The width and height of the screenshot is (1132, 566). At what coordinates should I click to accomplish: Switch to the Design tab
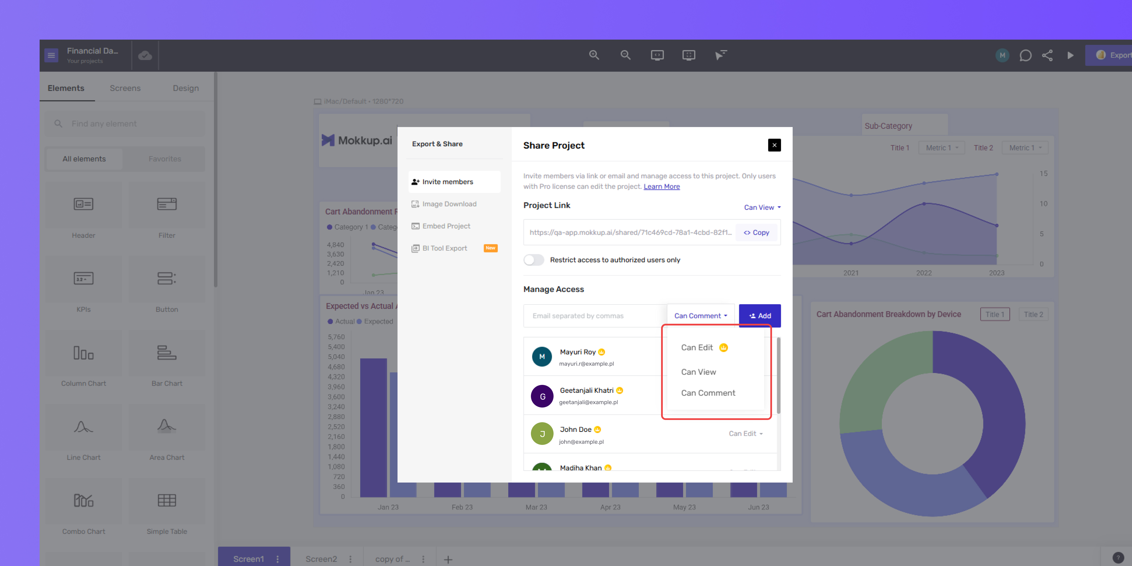click(x=185, y=88)
